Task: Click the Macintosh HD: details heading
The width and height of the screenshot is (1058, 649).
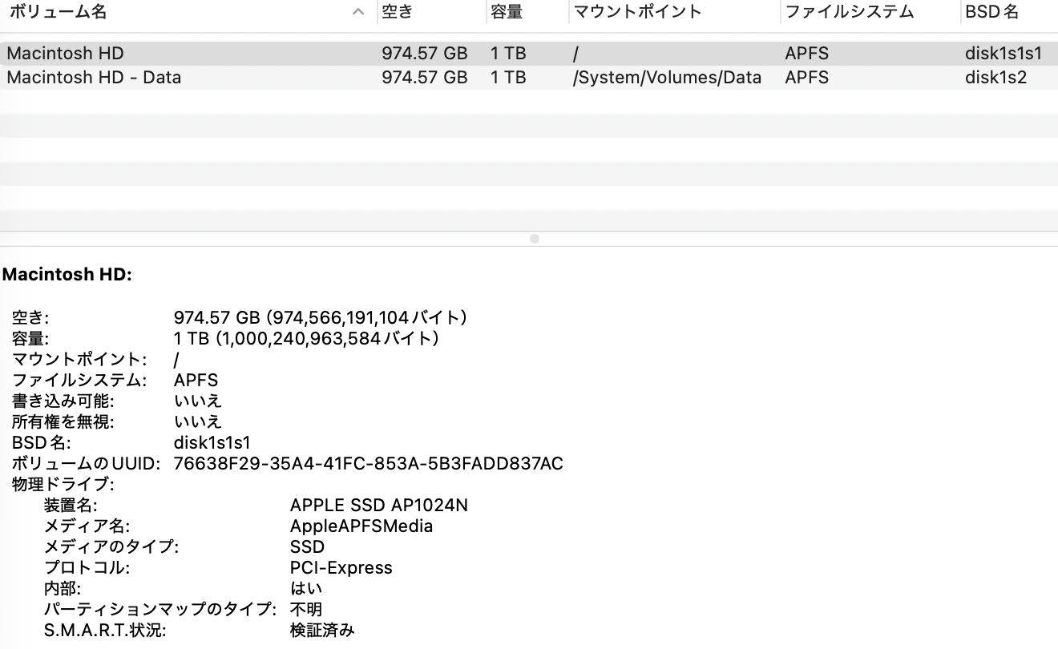Action: [x=67, y=275]
